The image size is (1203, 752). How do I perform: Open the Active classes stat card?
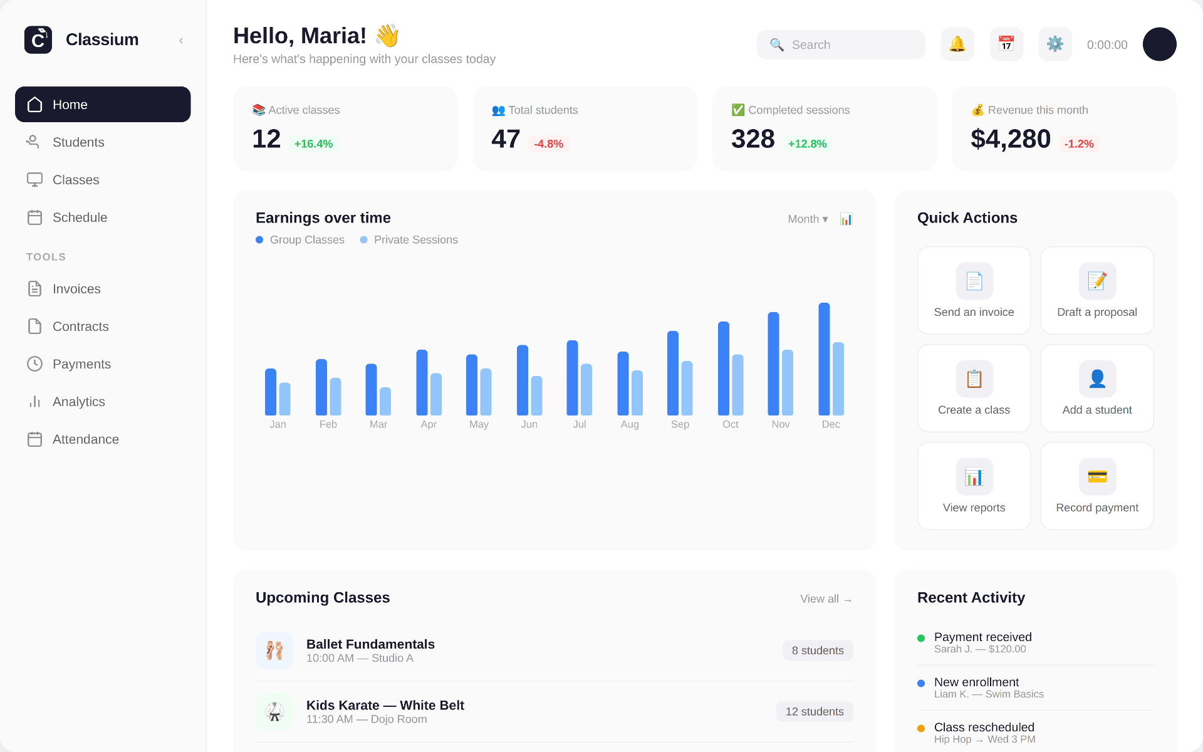pyautogui.click(x=345, y=128)
